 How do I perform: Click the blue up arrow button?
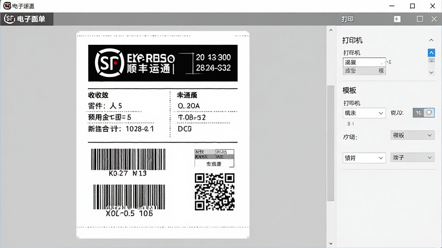click(431, 53)
